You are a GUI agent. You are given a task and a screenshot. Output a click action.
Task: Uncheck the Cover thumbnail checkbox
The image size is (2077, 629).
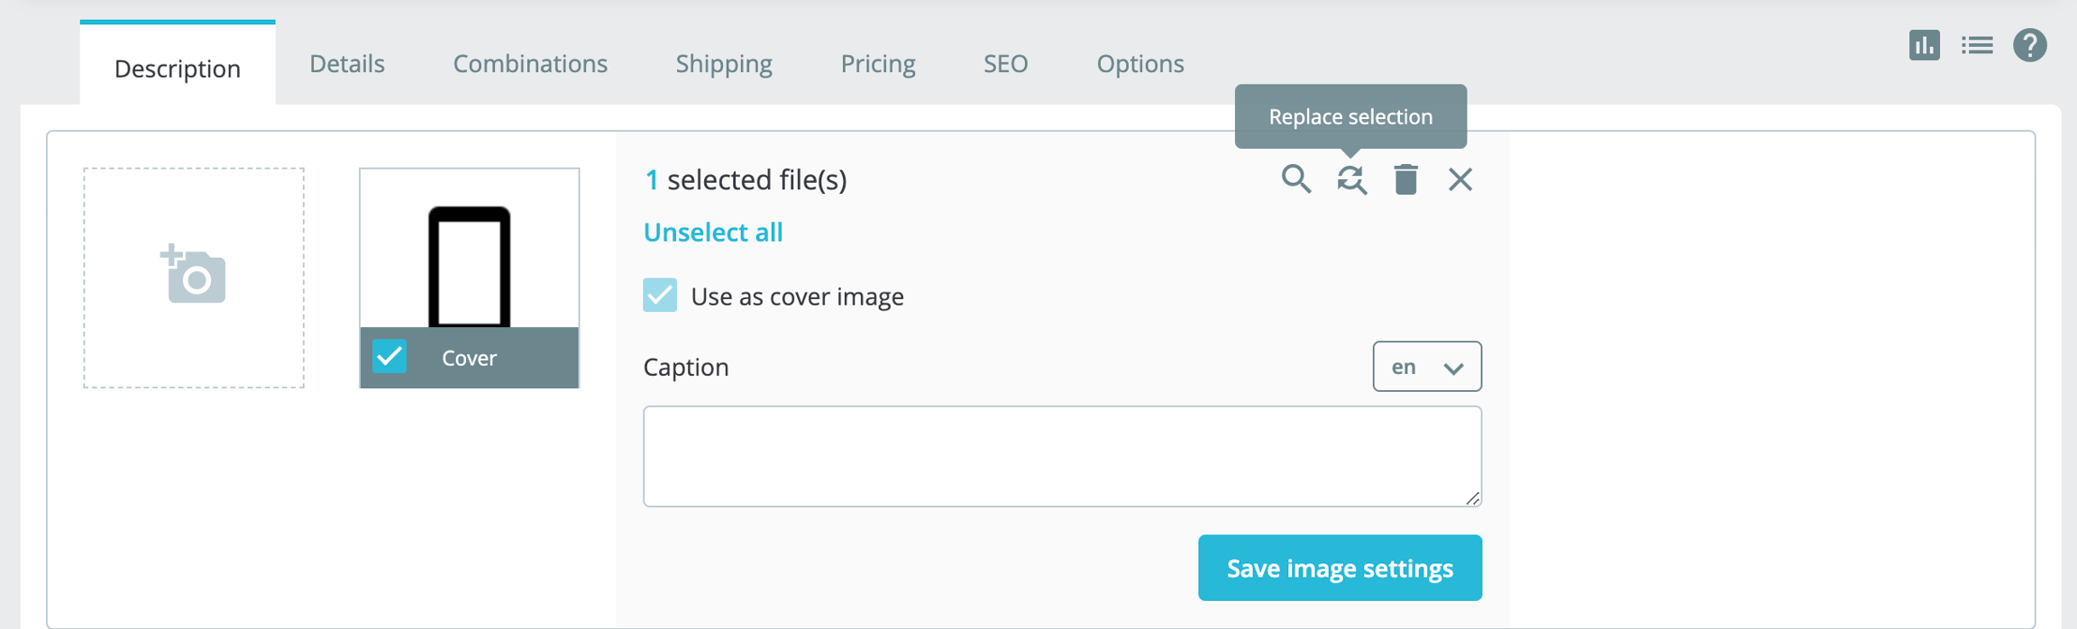389,357
